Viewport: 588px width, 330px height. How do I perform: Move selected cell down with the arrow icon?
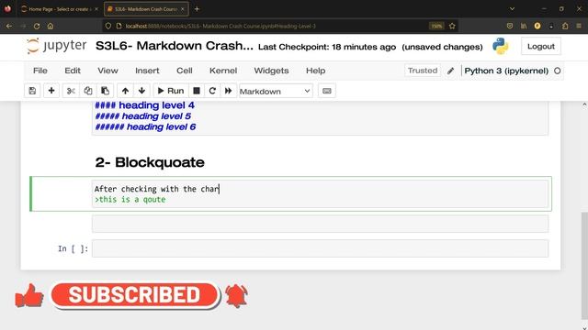click(141, 91)
